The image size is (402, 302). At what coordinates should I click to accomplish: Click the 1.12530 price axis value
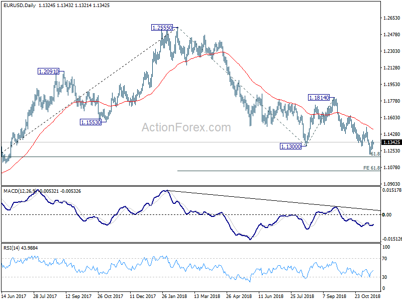pos(391,150)
